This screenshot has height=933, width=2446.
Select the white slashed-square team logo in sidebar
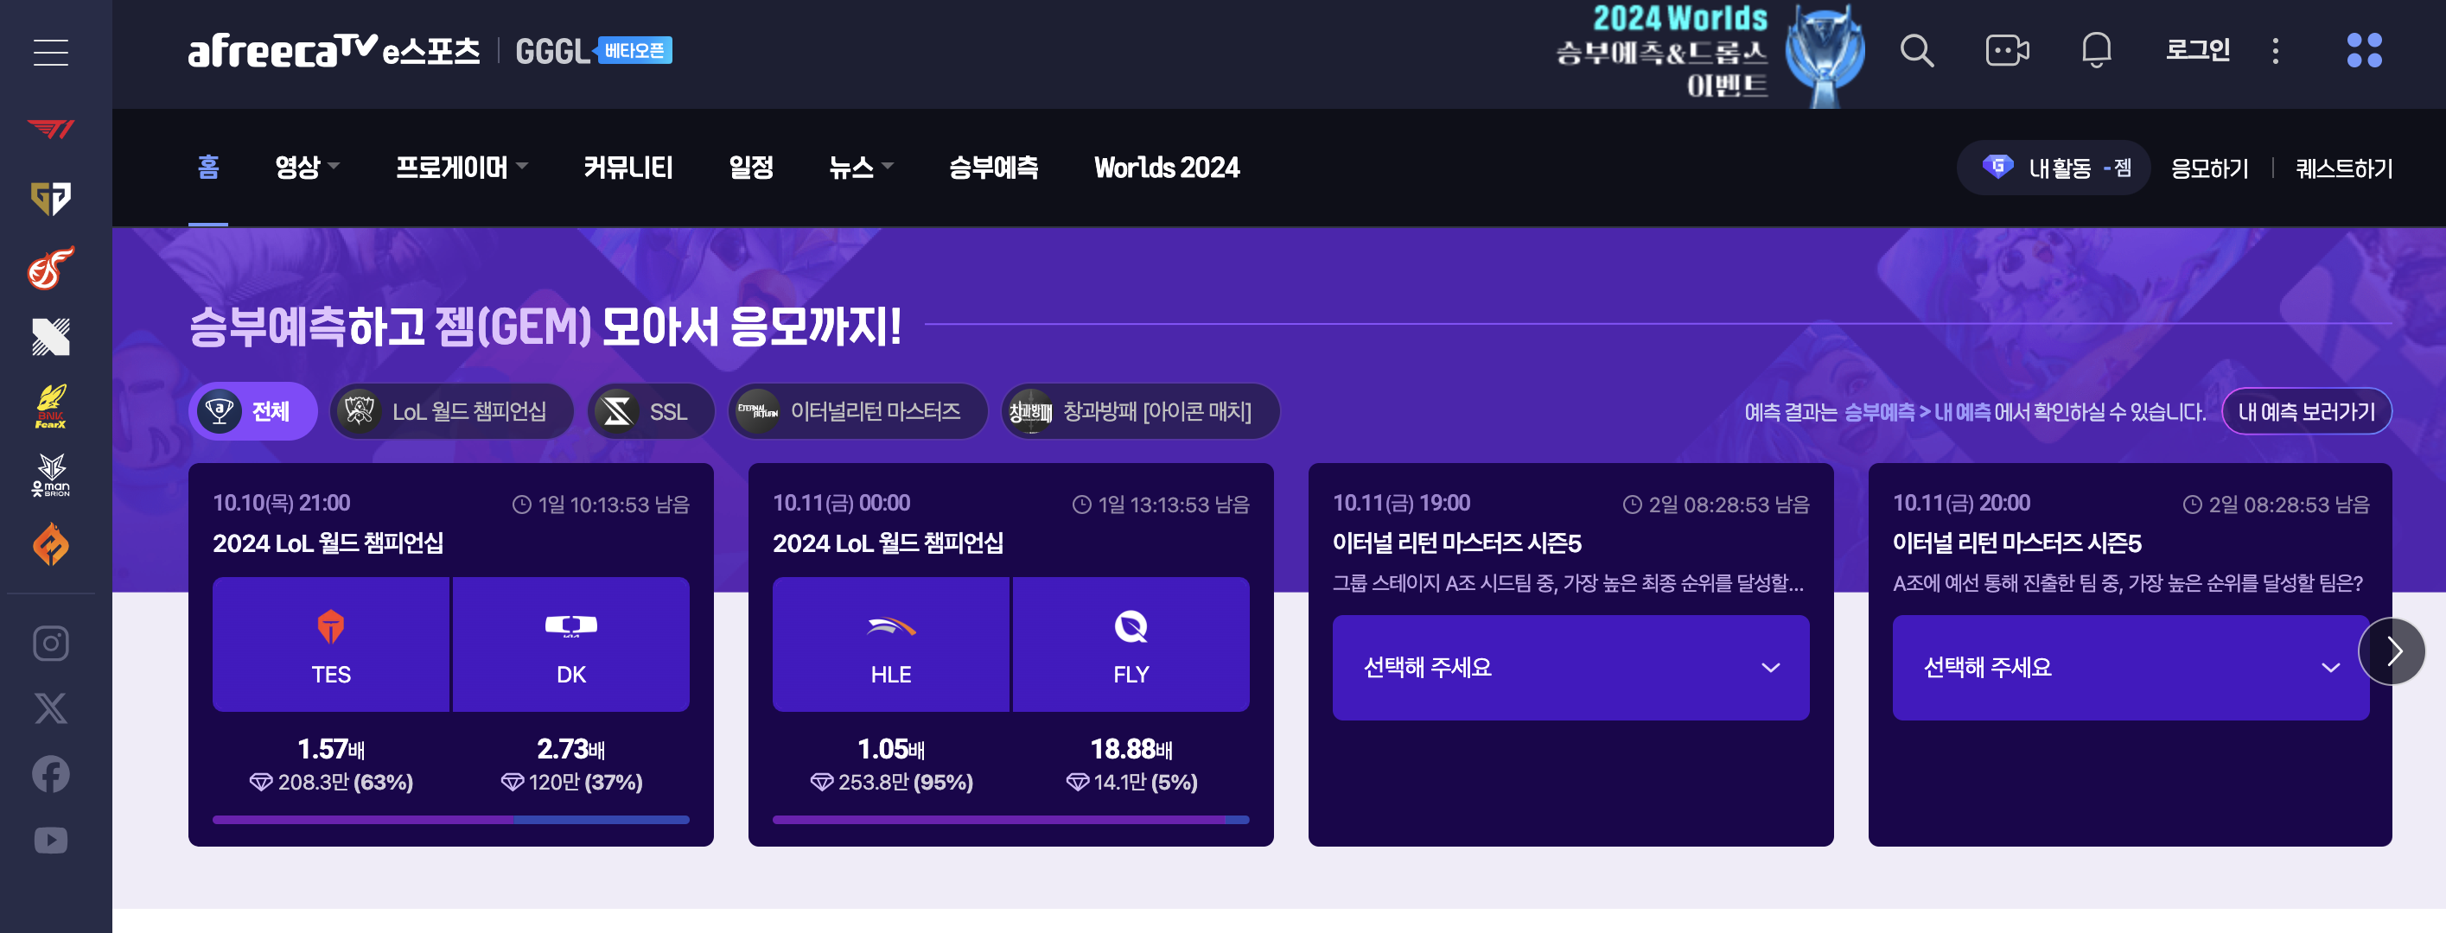[x=50, y=337]
